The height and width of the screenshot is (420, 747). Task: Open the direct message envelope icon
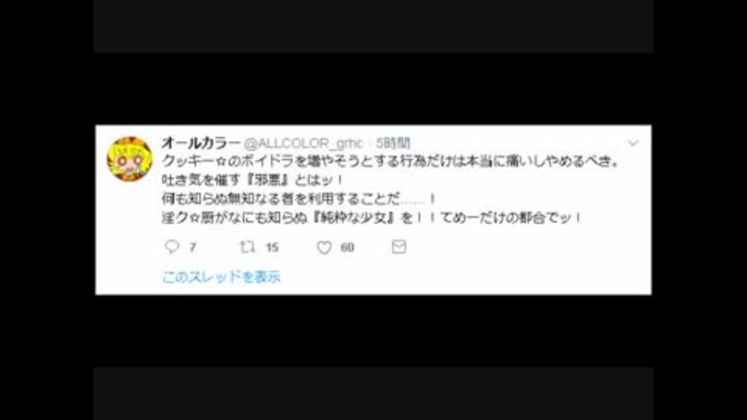tap(398, 247)
